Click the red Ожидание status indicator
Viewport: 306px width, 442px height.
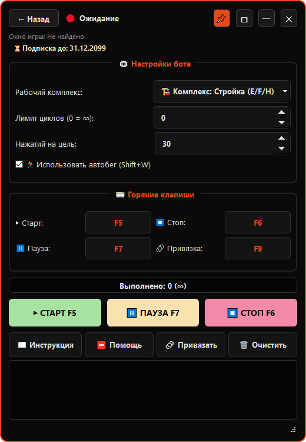click(x=71, y=19)
